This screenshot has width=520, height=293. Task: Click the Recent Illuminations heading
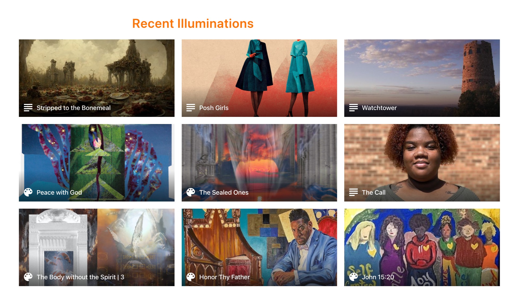pos(193,24)
